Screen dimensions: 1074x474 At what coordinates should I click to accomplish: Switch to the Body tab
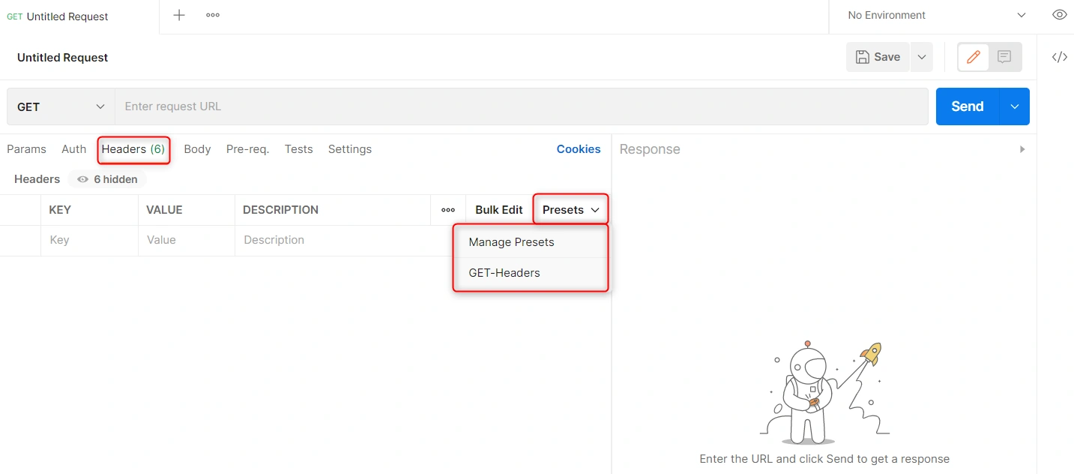[x=197, y=149]
